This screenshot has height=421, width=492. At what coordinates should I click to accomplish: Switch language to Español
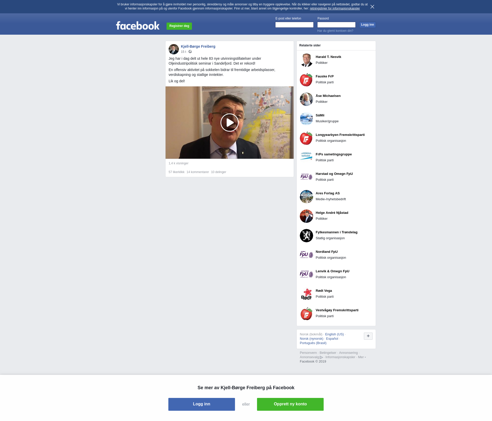click(x=332, y=339)
